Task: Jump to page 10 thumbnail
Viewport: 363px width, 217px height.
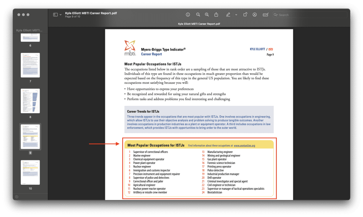Action: point(30,172)
